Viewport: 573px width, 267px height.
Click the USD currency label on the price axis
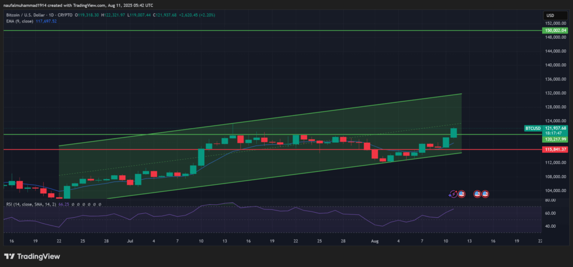click(549, 15)
